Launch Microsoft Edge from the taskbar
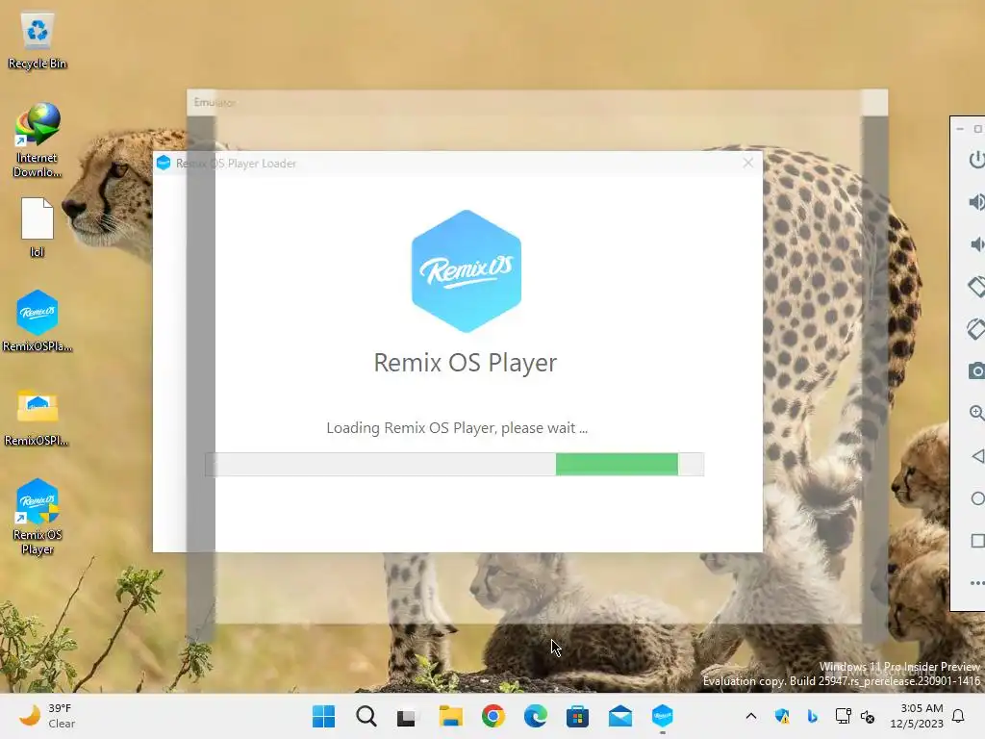Viewport: 985px width, 739px height. (x=535, y=716)
